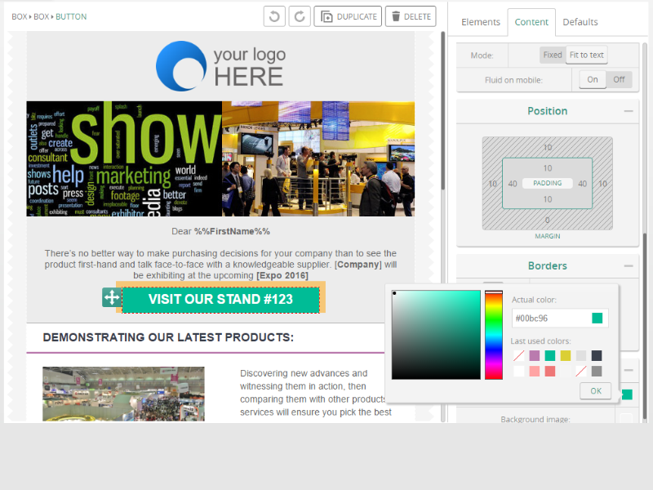The width and height of the screenshot is (653, 490).
Task: Select the trade show booth photo
Action: coord(318,158)
